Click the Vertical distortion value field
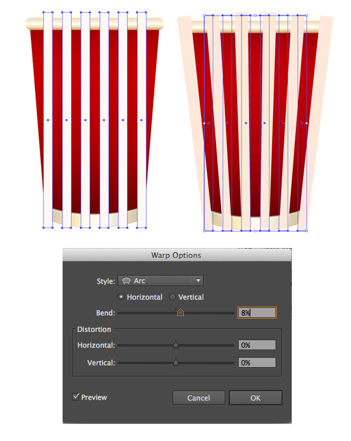Screen dimensions: 351x441 [257, 362]
